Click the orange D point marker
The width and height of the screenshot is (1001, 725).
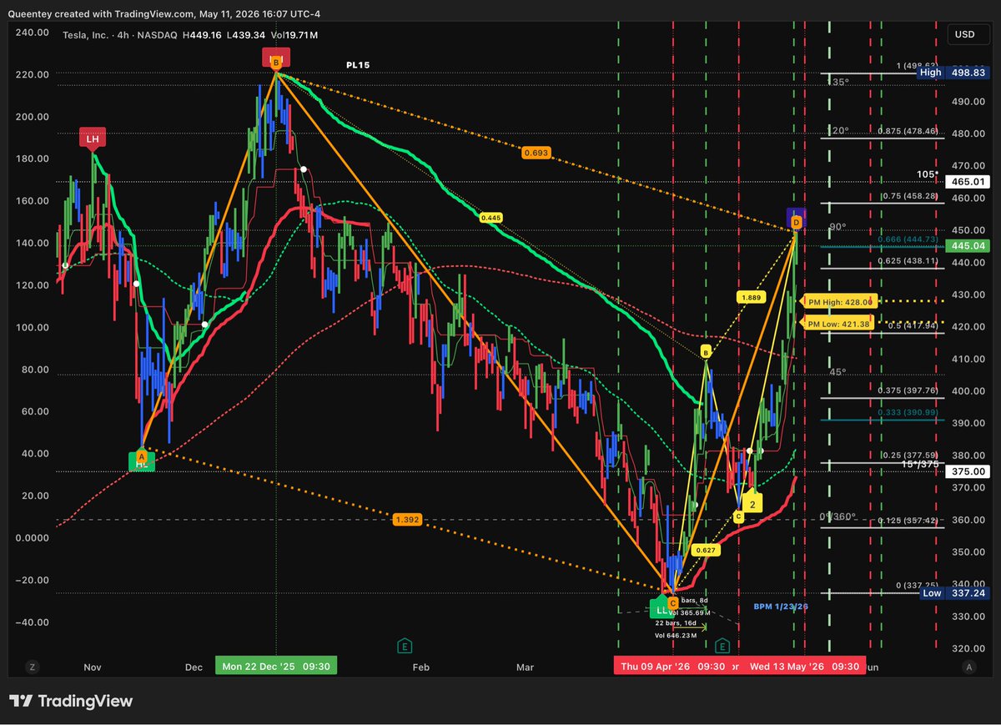(x=796, y=223)
